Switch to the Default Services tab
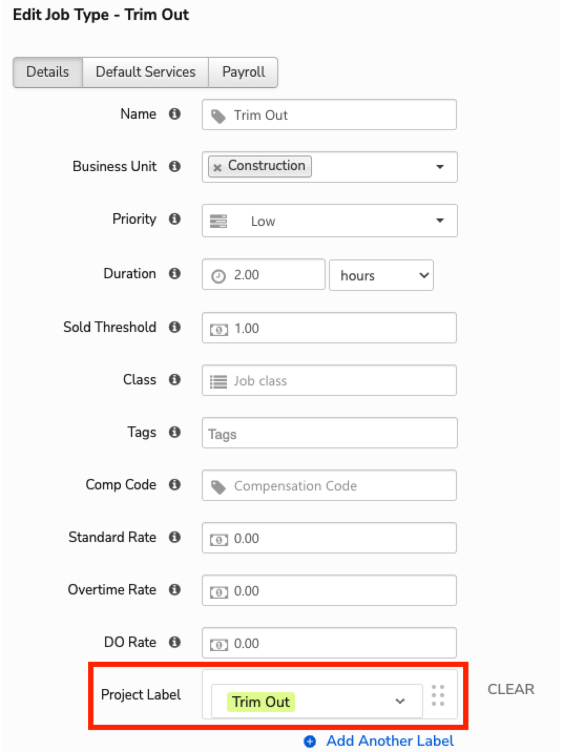 145,72
